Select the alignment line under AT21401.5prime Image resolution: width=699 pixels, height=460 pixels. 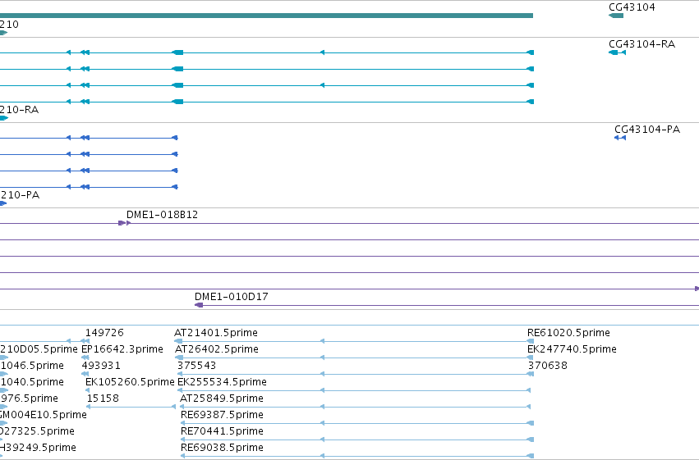pos(354,341)
